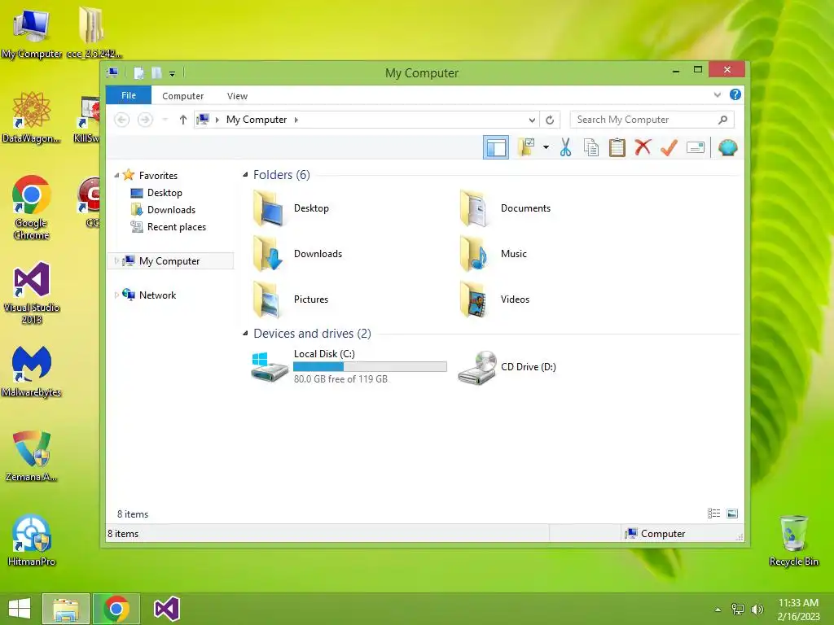Viewport: 834px width, 625px height.
Task: Open File Explorer in taskbar
Action: coord(66,609)
